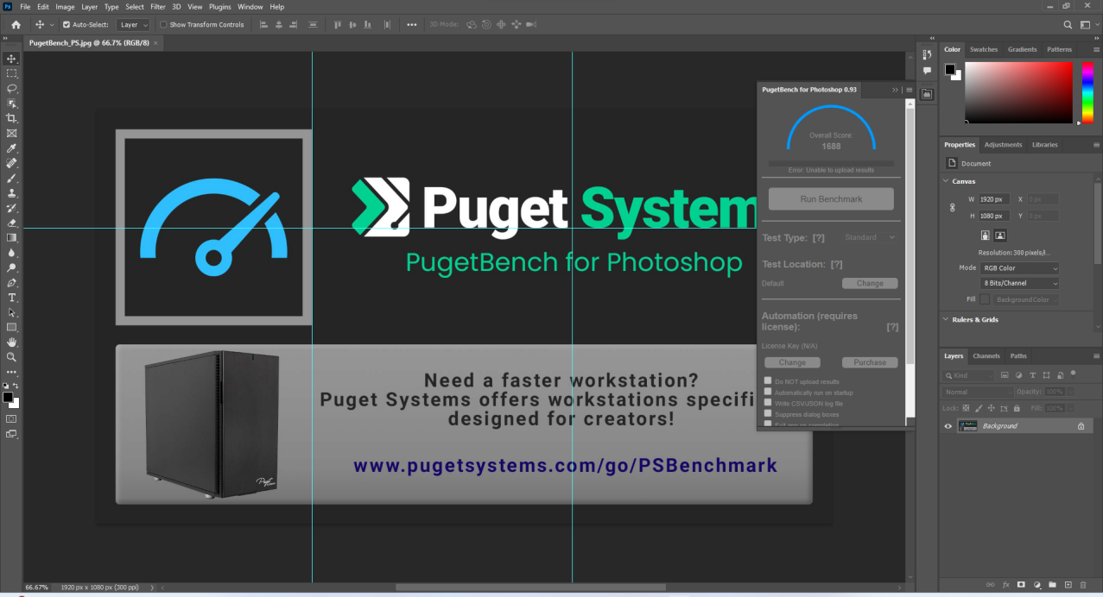Image resolution: width=1103 pixels, height=597 pixels.
Task: Create a new group folder in Layers panel
Action: point(1052,585)
